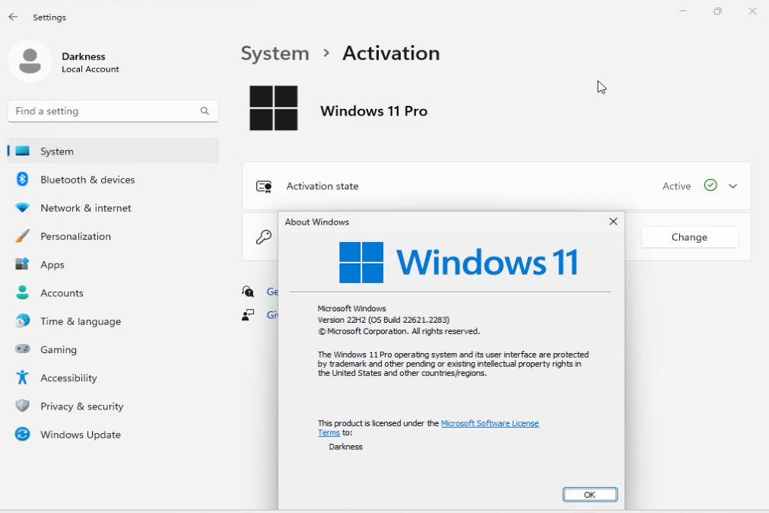
Task: Click Change product key button
Action: click(689, 237)
